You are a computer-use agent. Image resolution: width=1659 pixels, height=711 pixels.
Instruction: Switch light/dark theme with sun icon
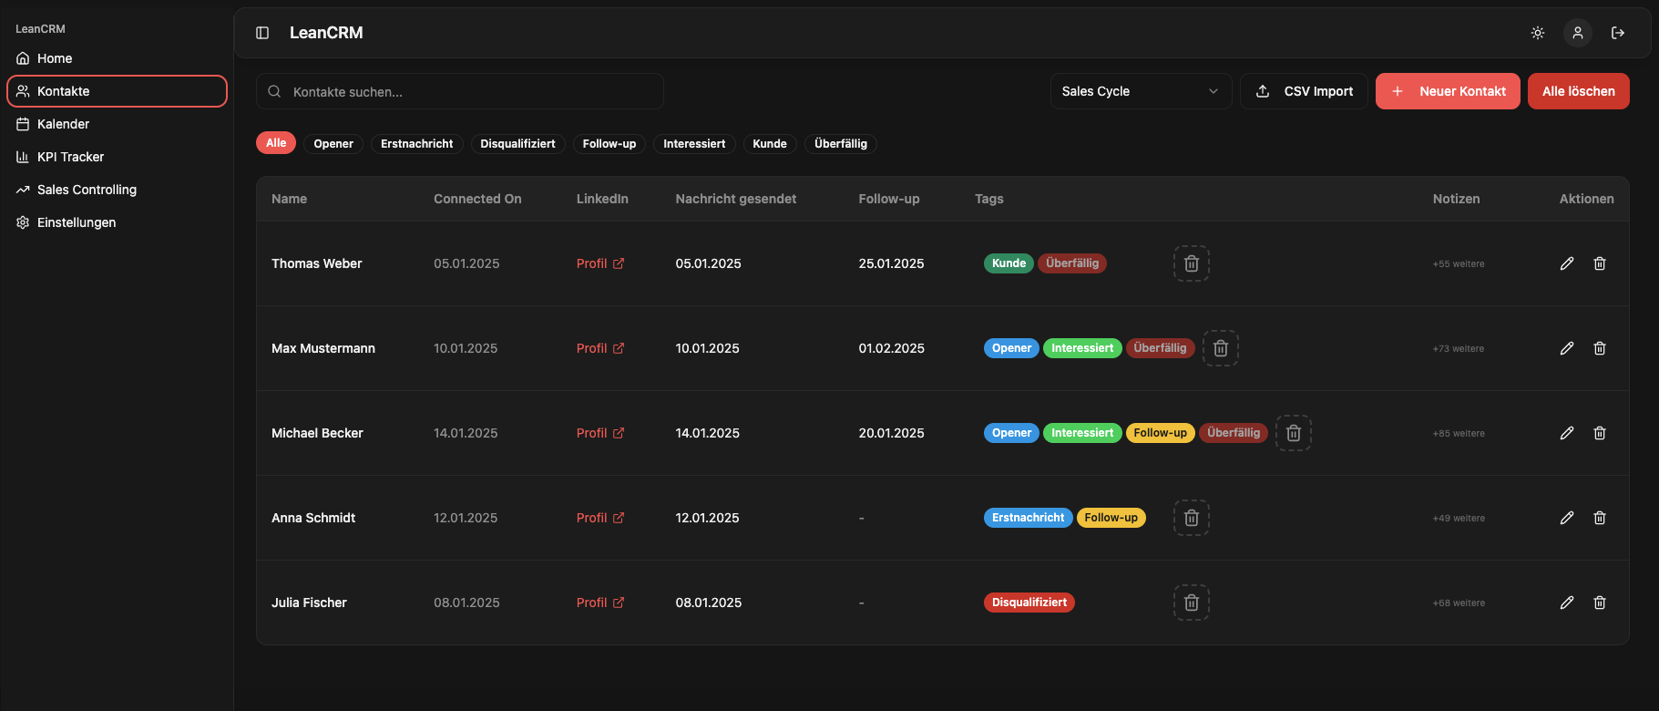point(1538,33)
